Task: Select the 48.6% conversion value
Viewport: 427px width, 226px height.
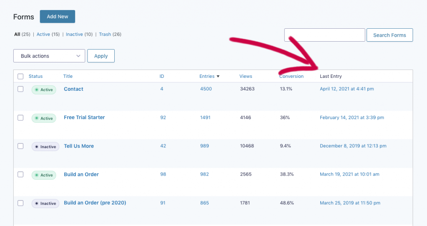Action: 287,203
